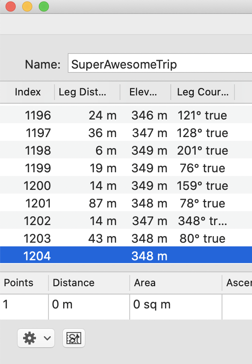Click the highlighted row 1204
Viewport: 252px width, 364px height.
[x=126, y=255]
